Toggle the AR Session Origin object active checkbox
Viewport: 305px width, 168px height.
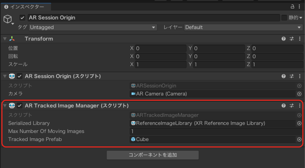[22, 18]
